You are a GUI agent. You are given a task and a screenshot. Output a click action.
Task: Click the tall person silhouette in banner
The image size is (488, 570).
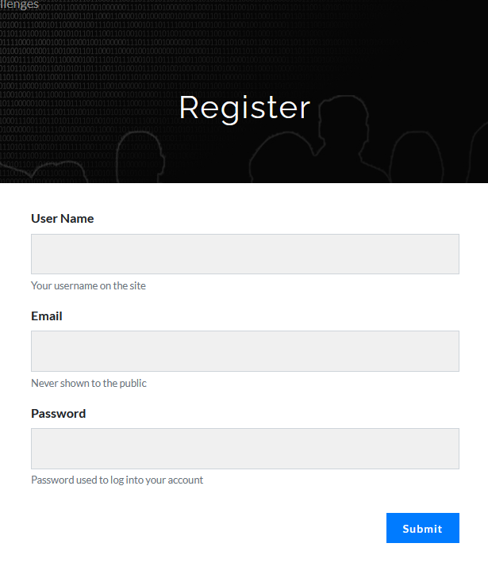pyautogui.click(x=339, y=138)
